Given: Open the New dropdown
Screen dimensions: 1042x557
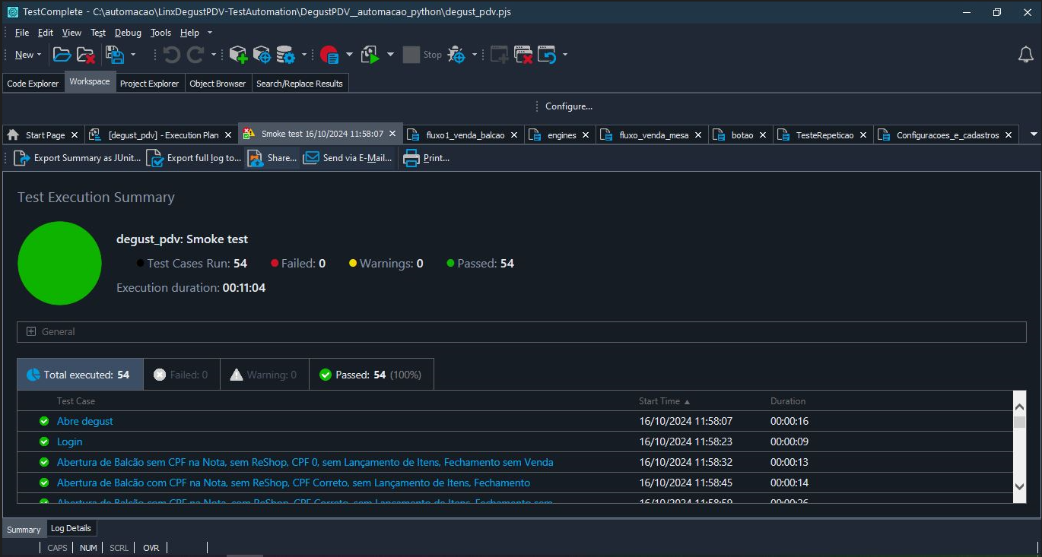Looking at the screenshot, I should coord(28,55).
